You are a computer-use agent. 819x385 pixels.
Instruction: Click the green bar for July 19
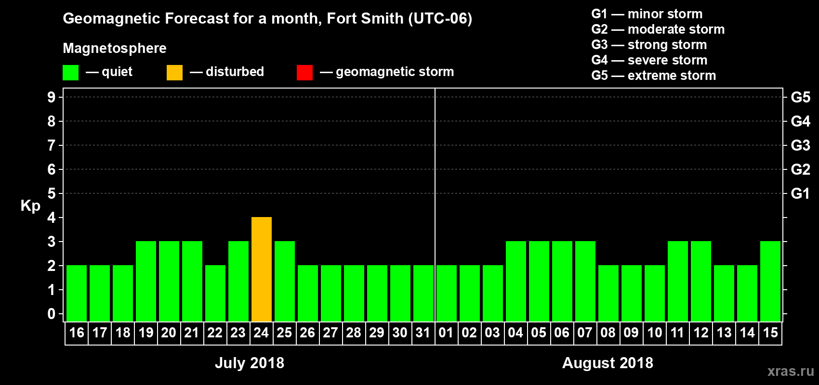point(146,281)
